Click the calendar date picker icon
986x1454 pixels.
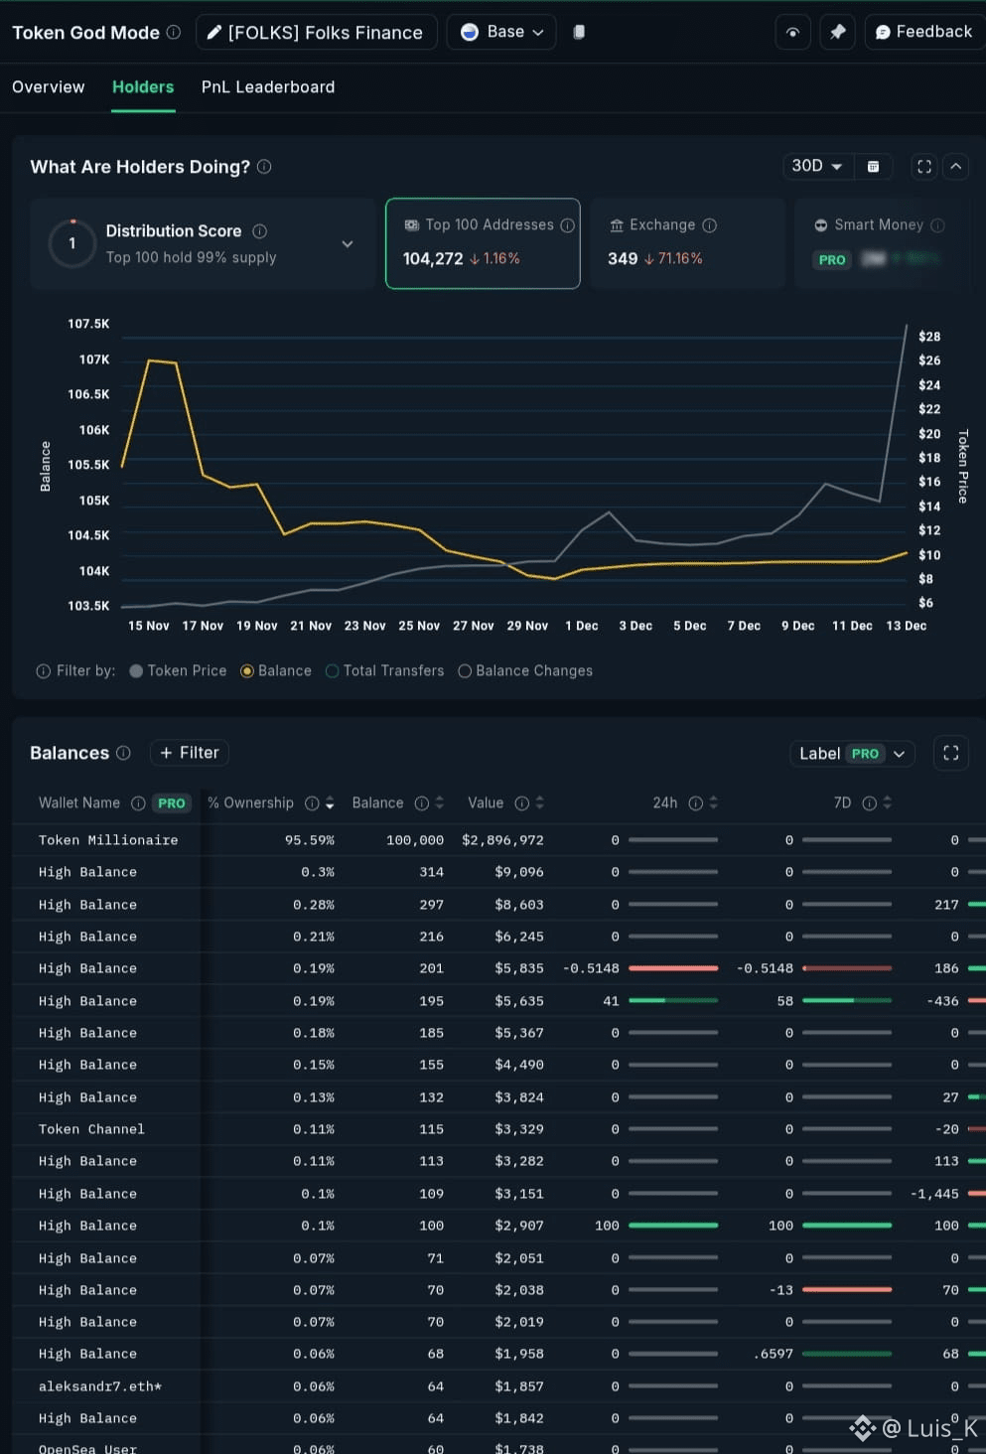tap(873, 167)
